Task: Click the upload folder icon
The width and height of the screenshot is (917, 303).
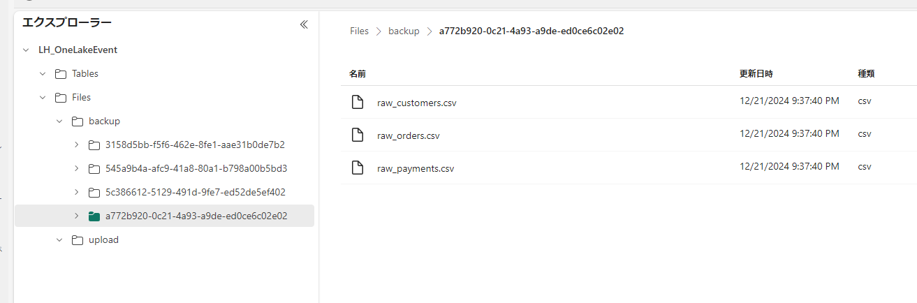Action: (78, 240)
